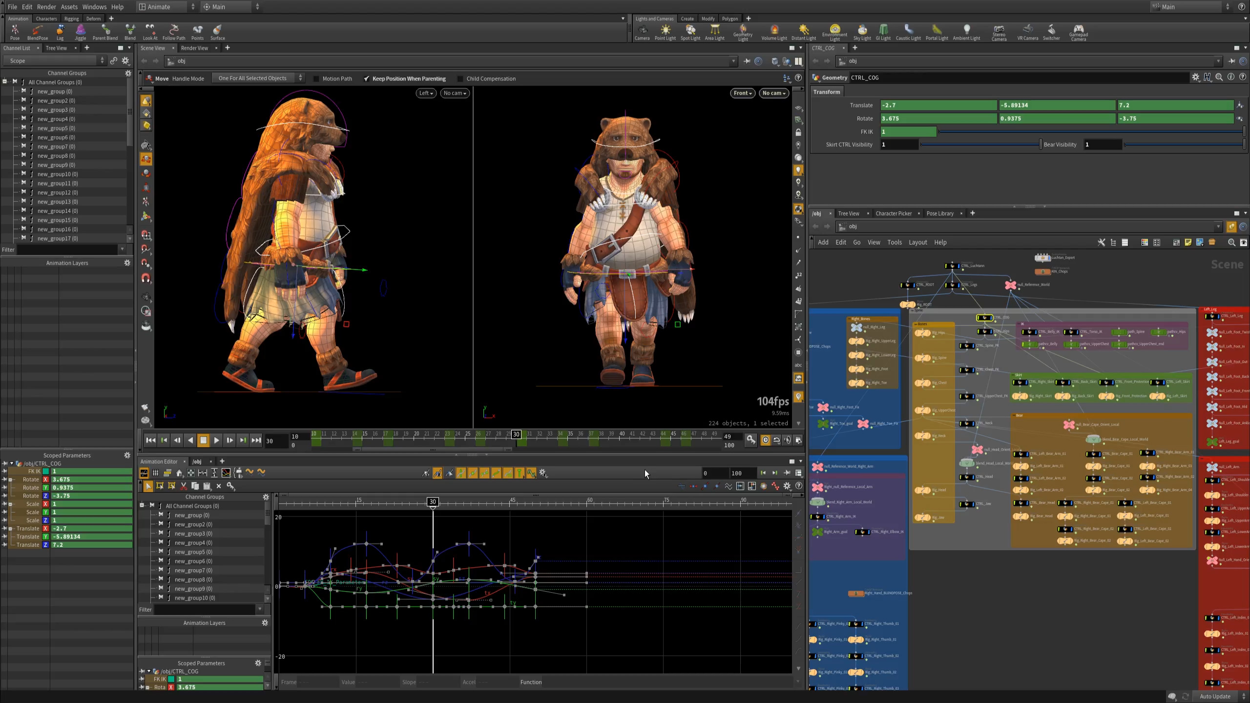1250x703 pixels.
Task: Click the Assets menu item
Action: 69,7
